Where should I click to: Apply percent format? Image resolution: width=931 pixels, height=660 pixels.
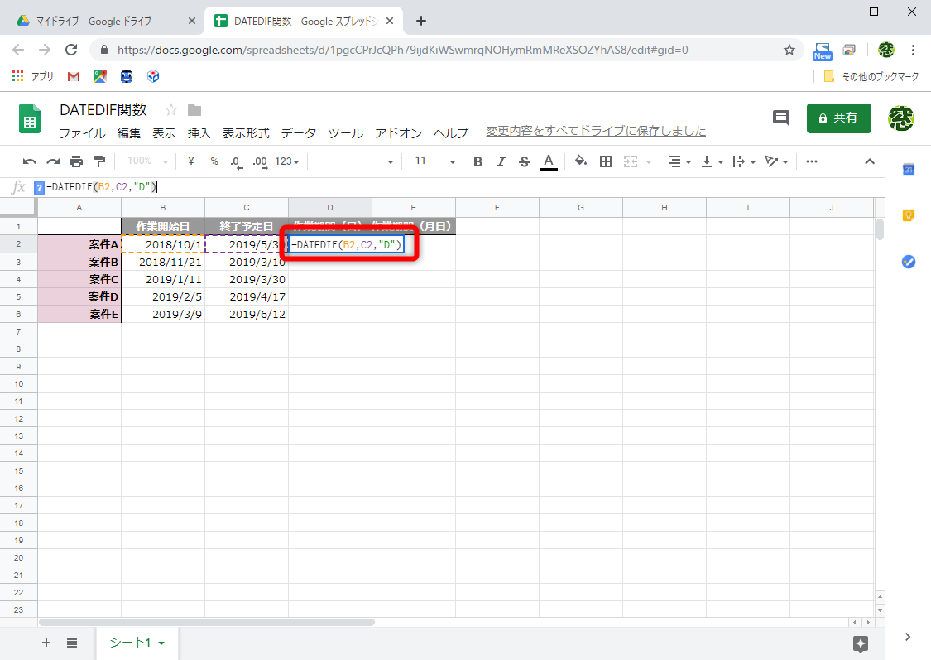(213, 161)
